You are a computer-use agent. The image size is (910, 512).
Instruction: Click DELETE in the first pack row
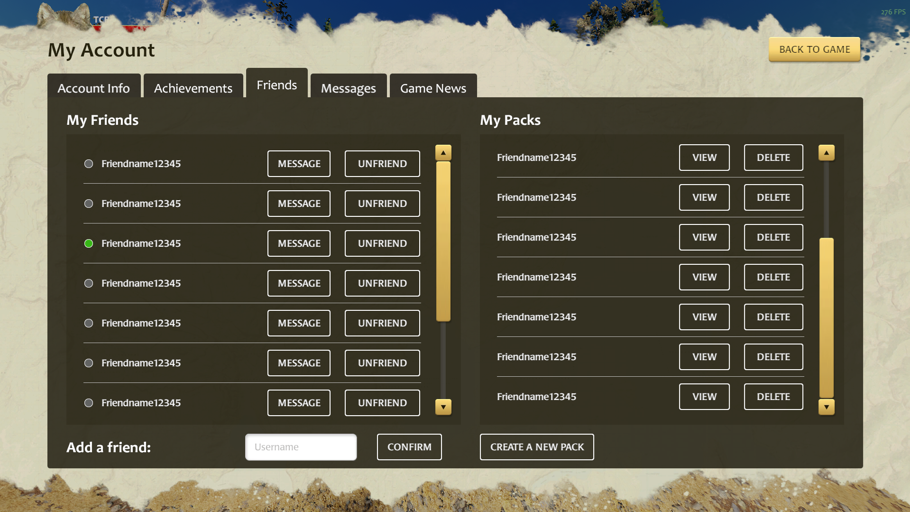point(773,158)
